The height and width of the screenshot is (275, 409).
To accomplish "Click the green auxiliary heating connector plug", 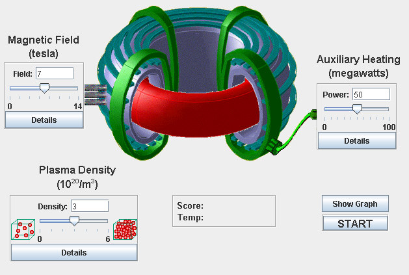I will coord(274,146).
